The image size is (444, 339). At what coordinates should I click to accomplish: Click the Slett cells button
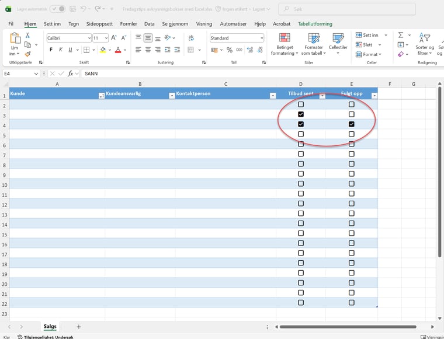click(364, 45)
